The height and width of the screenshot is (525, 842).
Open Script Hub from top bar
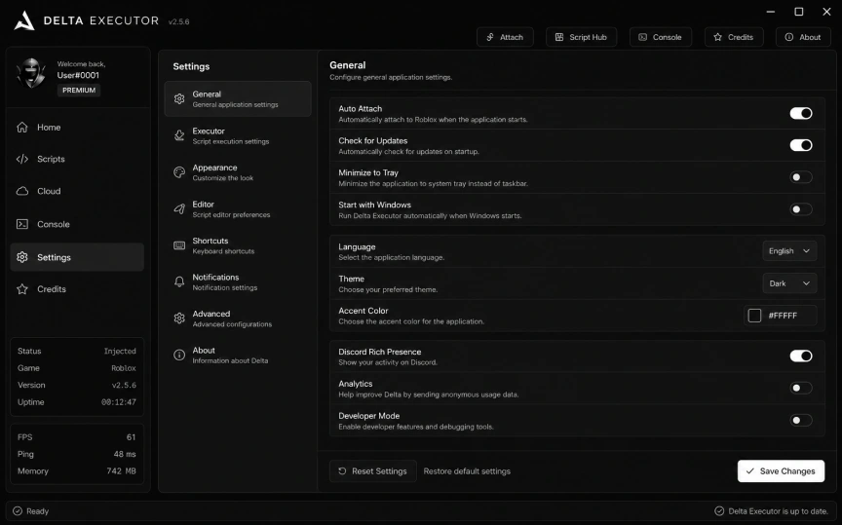coord(581,37)
